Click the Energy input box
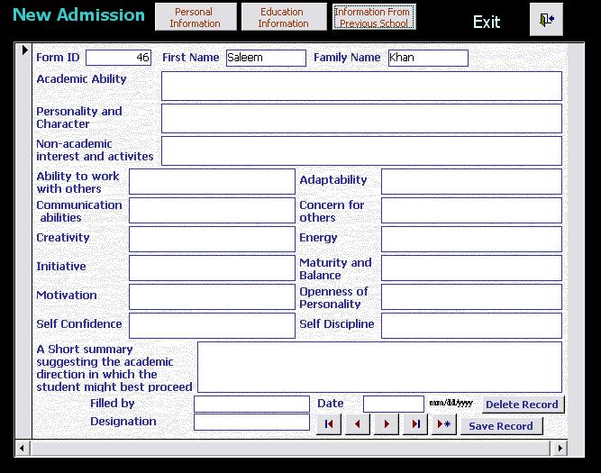 click(x=471, y=239)
